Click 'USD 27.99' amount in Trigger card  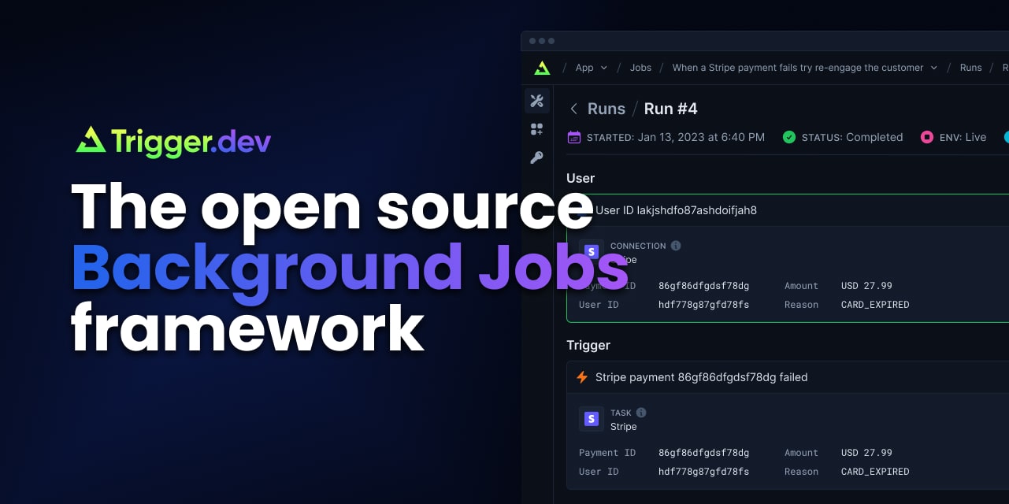[866, 453]
